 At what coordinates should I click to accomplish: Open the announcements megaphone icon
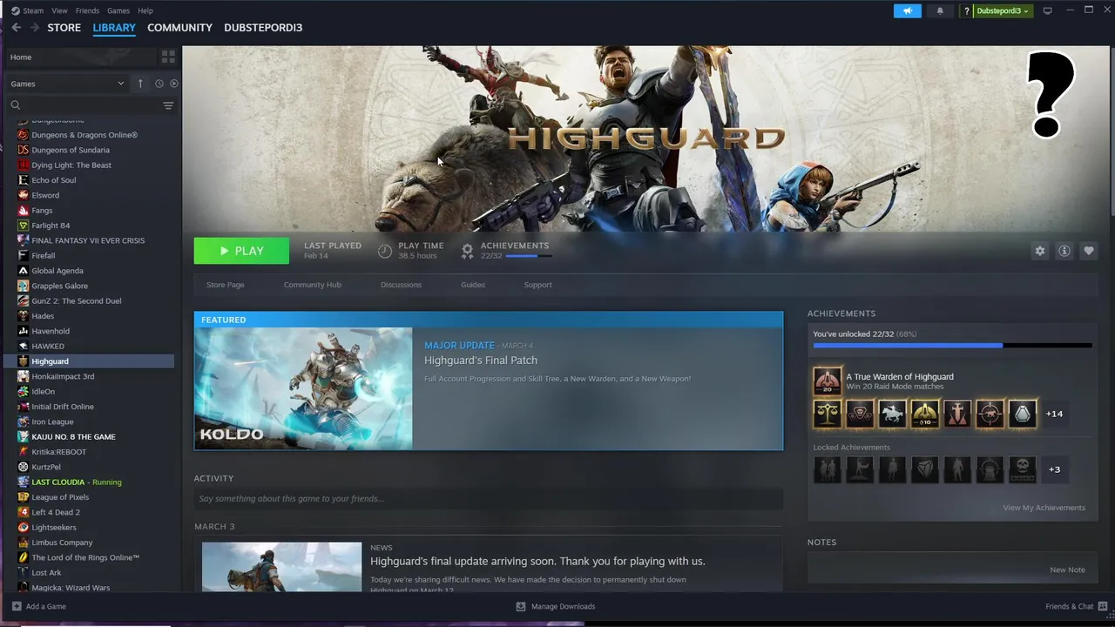(907, 10)
